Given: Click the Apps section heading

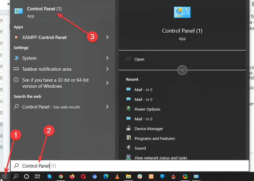Looking at the screenshot, I should tap(18, 27).
